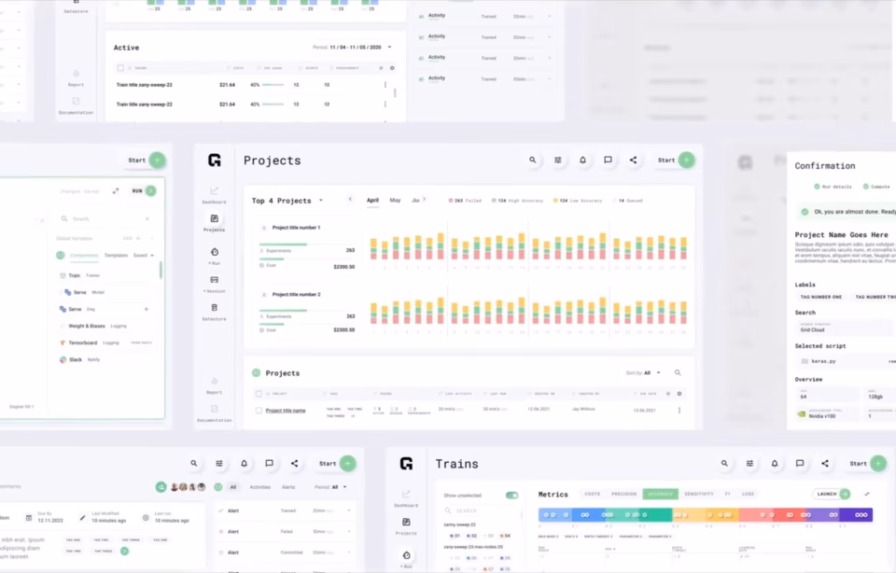Click the Trains metrics color gradient bar

(x=706, y=515)
